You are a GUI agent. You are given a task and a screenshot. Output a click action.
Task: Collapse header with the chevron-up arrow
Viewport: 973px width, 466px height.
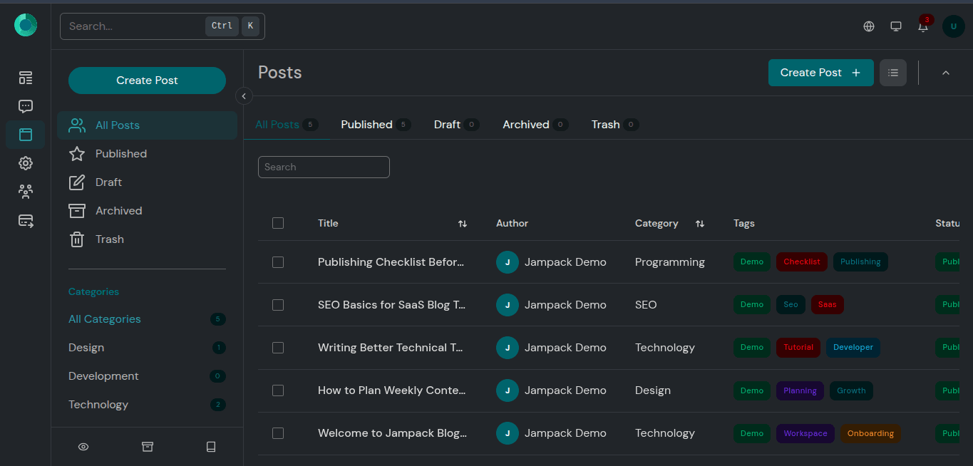coord(946,73)
